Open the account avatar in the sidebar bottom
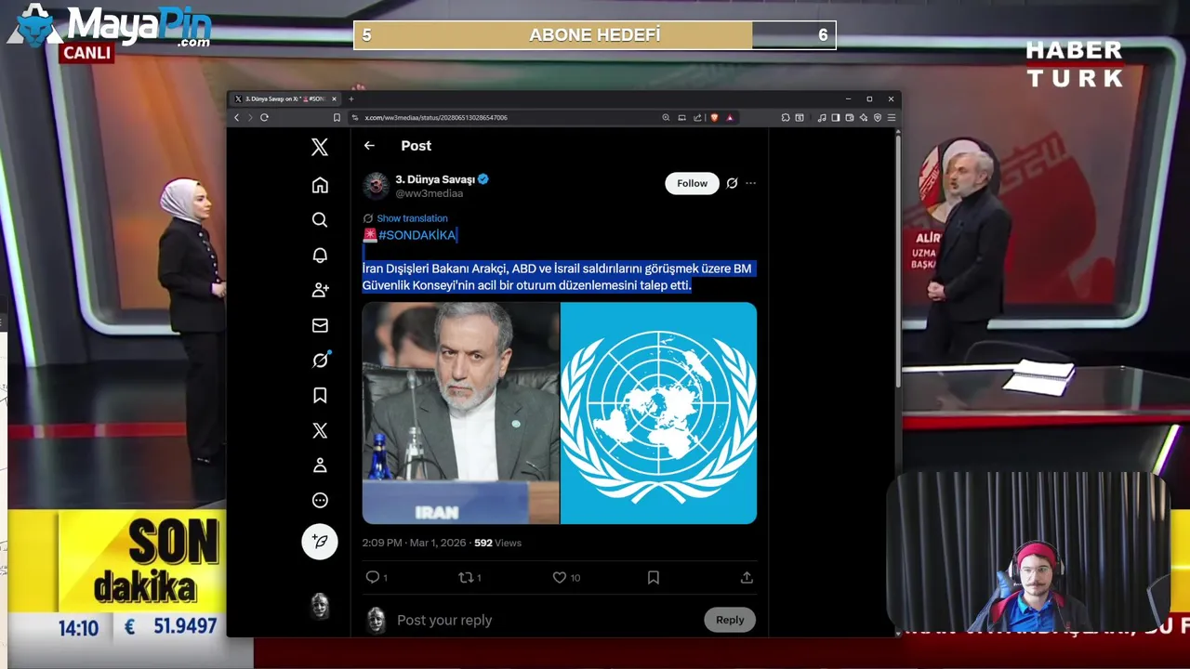Image resolution: width=1190 pixels, height=669 pixels. [320, 606]
